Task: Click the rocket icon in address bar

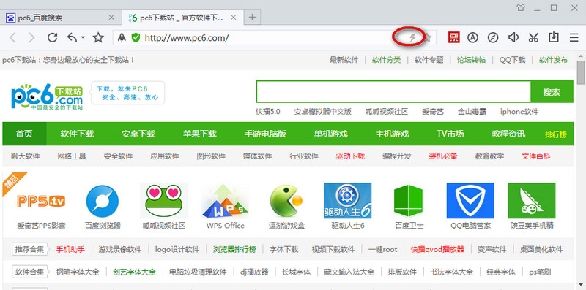Action: [x=122, y=37]
